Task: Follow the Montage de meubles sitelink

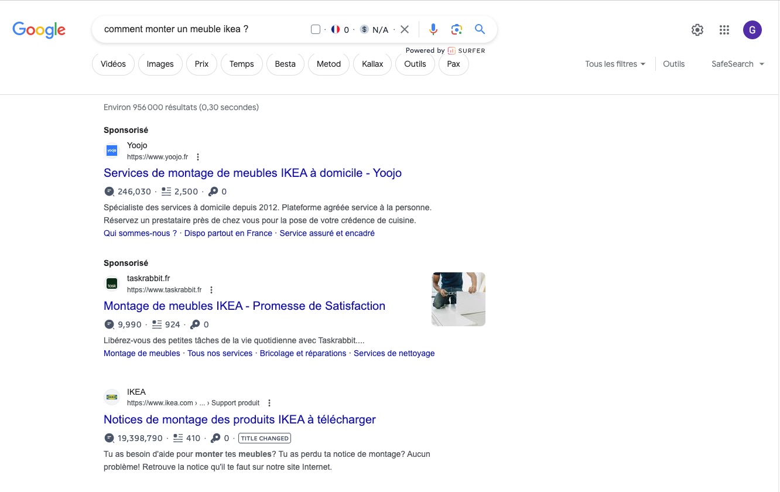Action: click(142, 353)
